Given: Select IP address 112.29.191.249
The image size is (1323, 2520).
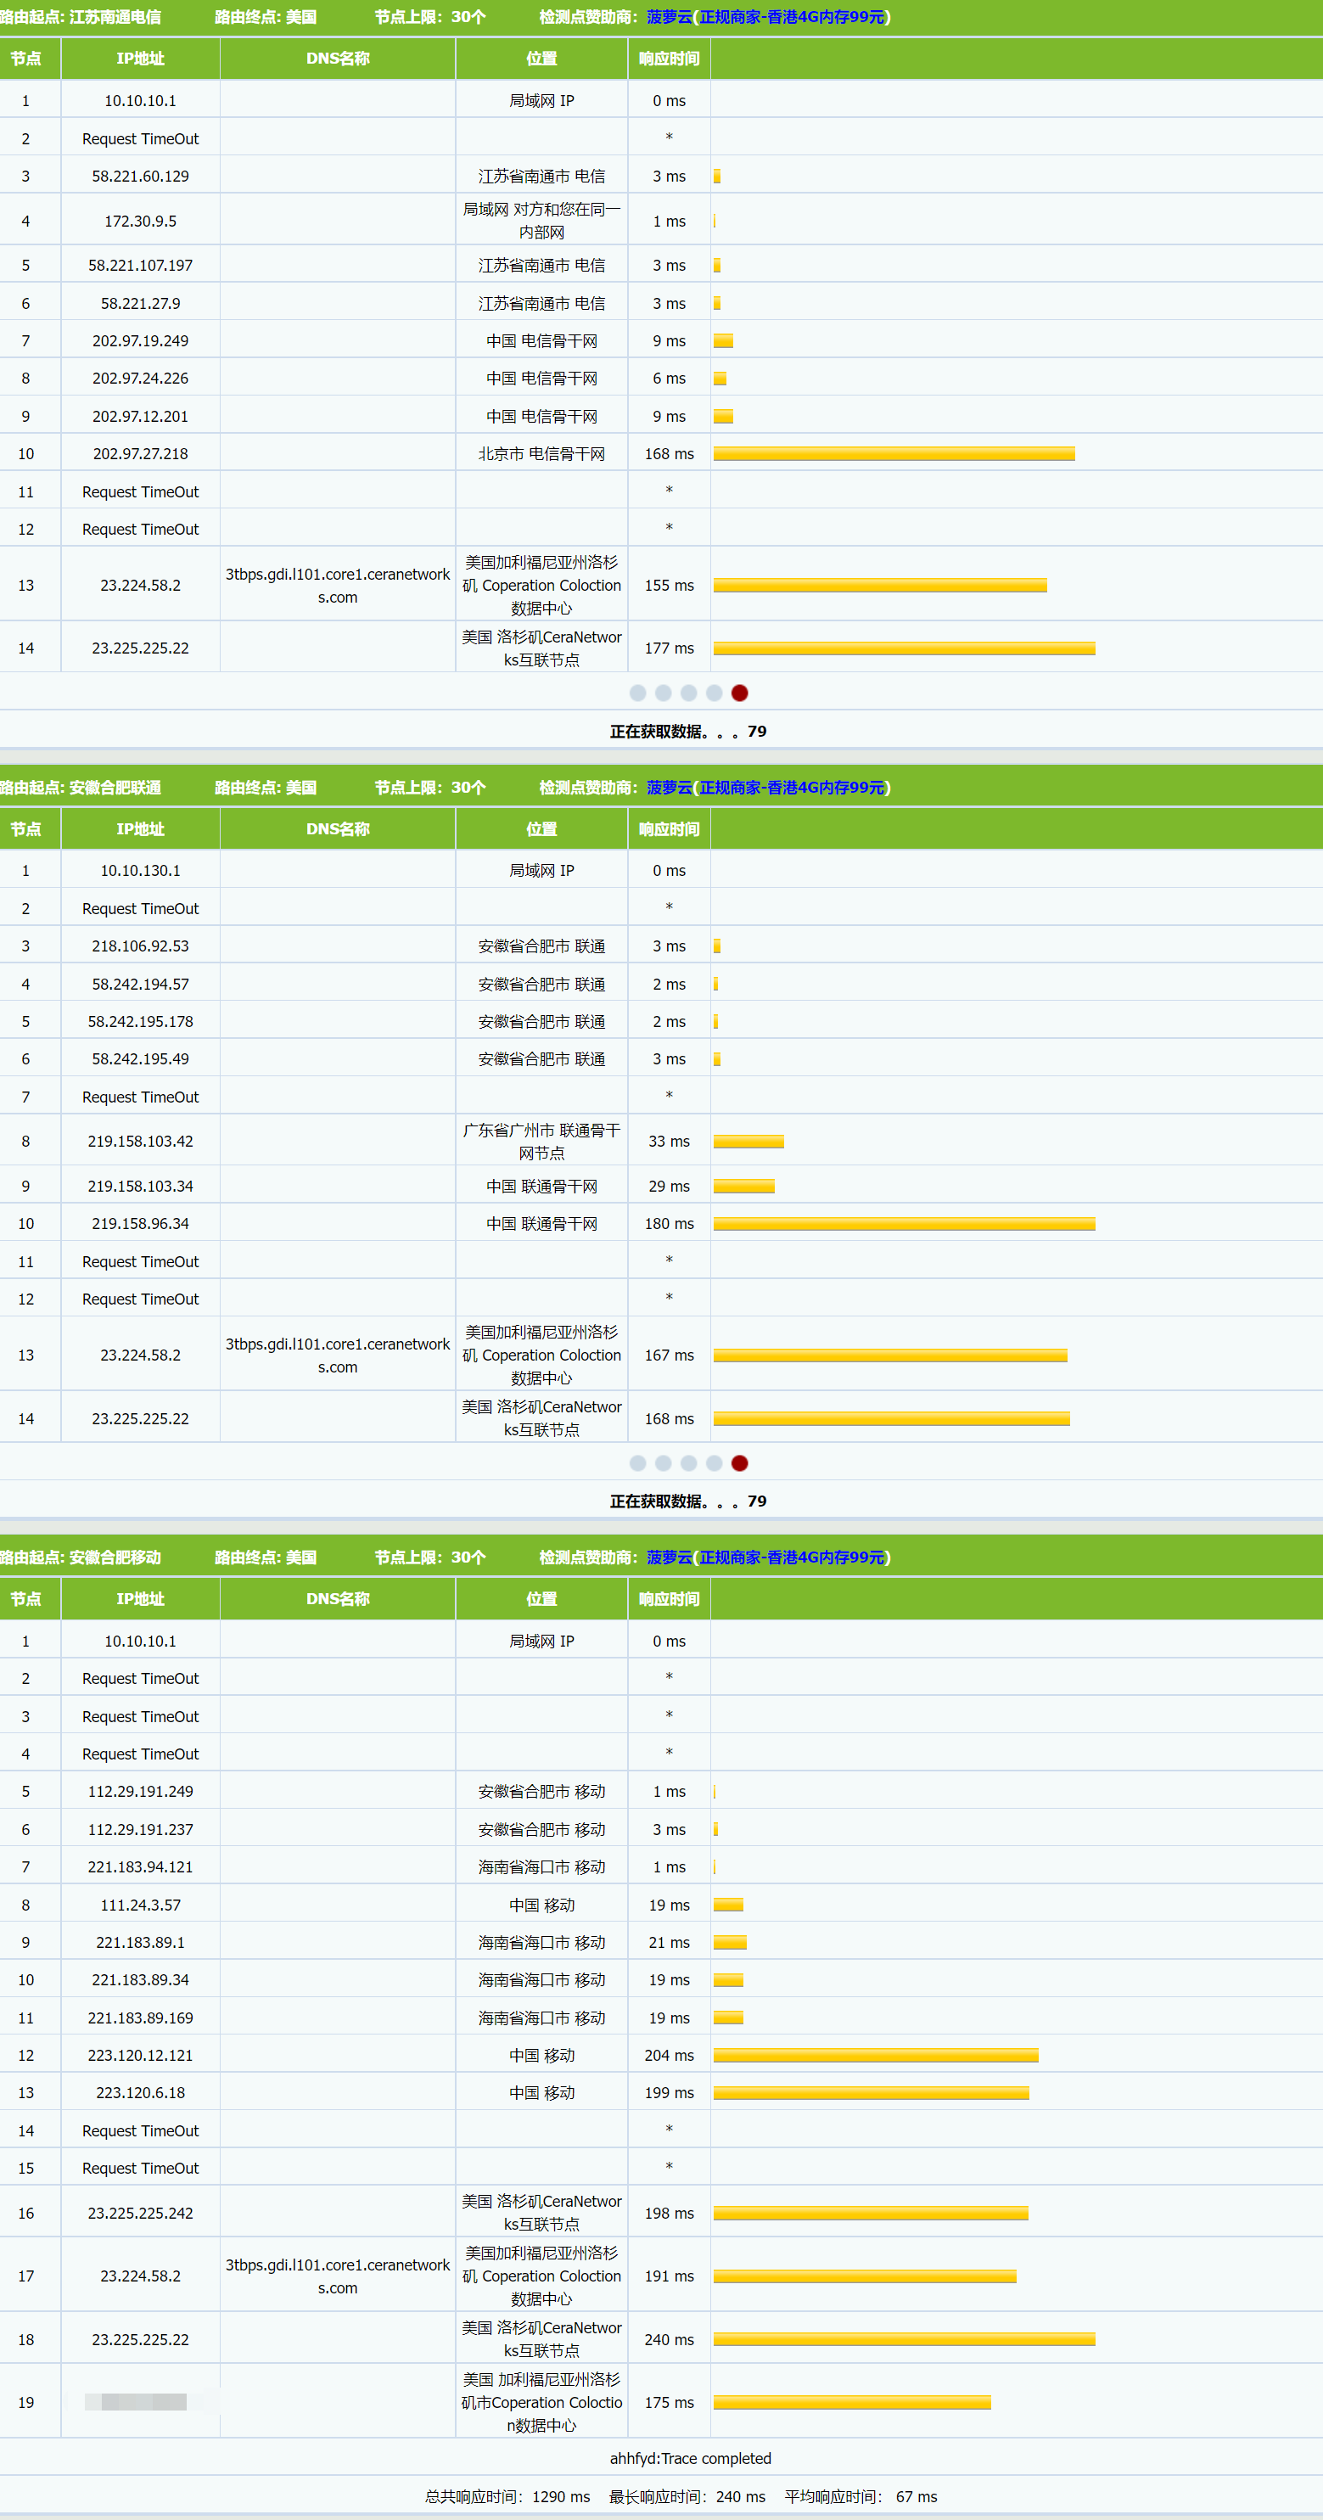Looking at the screenshot, I should [x=141, y=1791].
